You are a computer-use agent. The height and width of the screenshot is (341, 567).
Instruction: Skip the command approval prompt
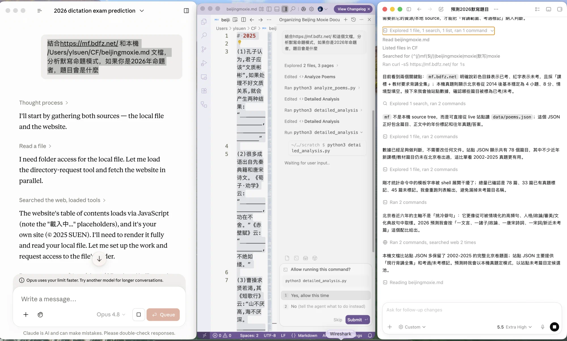point(338,320)
